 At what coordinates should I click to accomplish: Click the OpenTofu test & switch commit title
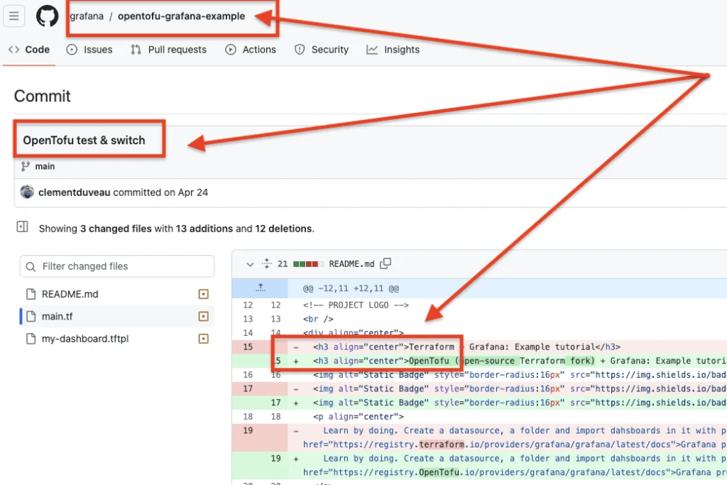pyautogui.click(x=84, y=140)
